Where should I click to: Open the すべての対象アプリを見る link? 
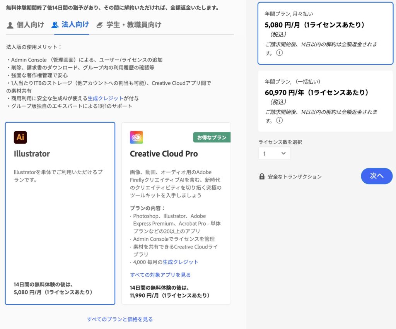click(x=160, y=275)
